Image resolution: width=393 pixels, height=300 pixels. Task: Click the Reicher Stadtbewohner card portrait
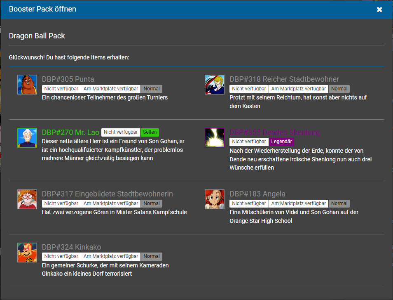click(214, 85)
